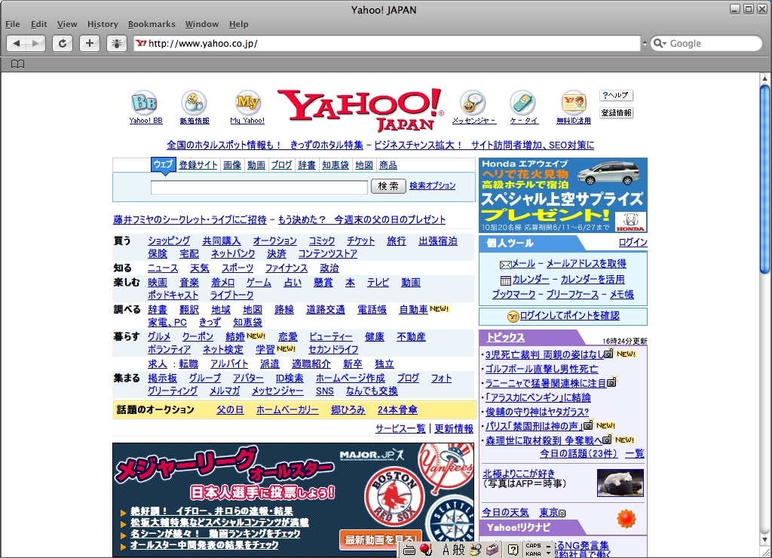Click the help question mark in language bar

click(x=513, y=550)
